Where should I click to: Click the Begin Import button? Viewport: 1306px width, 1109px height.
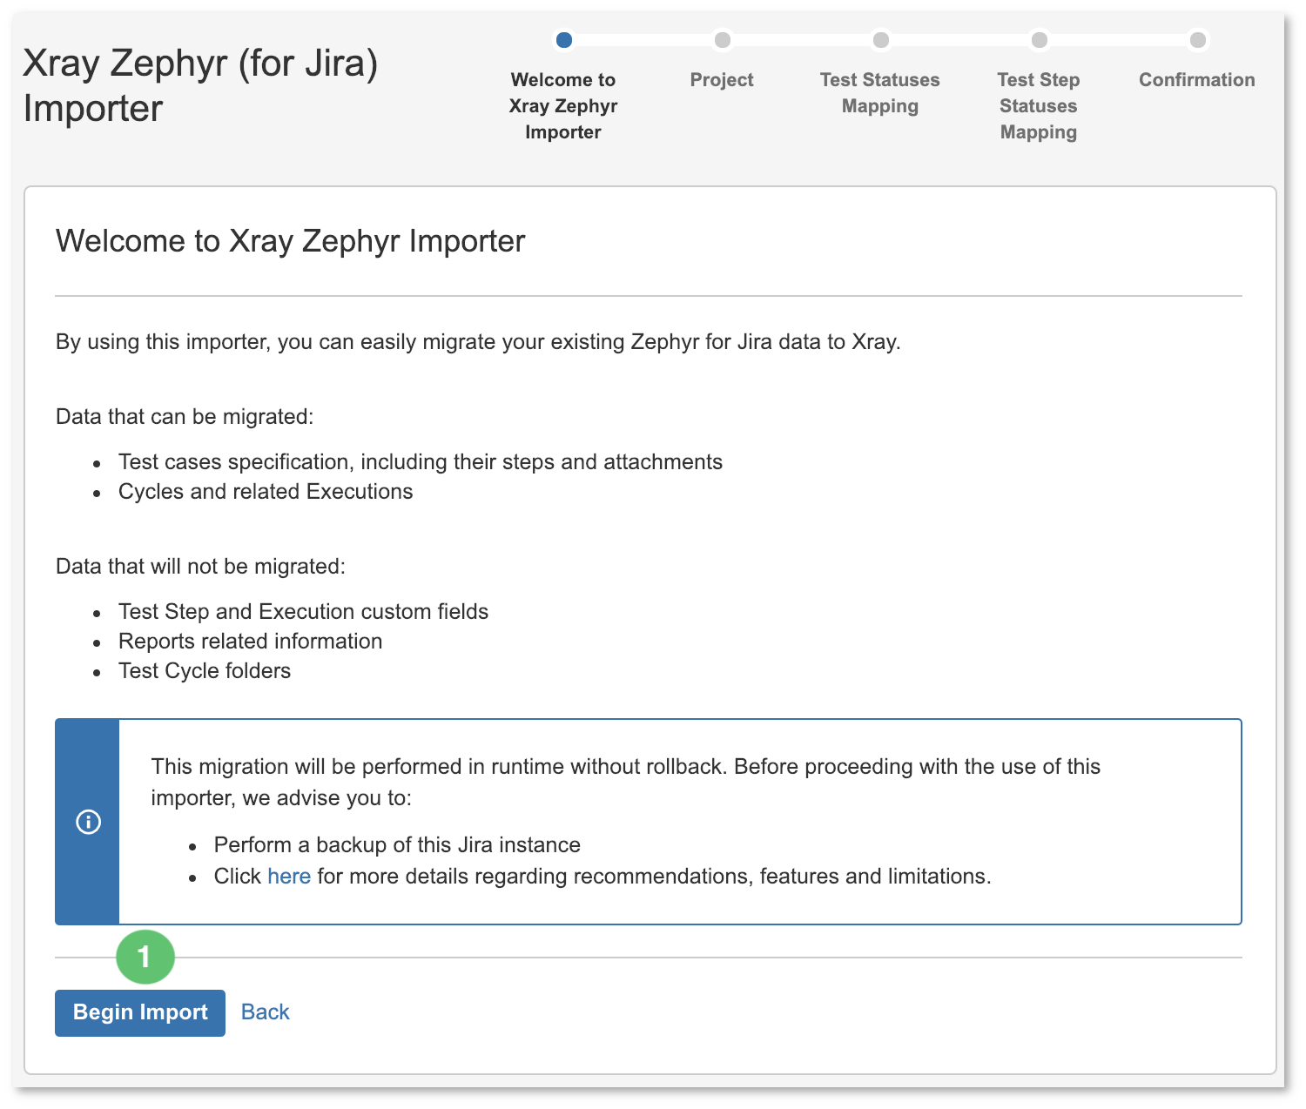pyautogui.click(x=140, y=1012)
